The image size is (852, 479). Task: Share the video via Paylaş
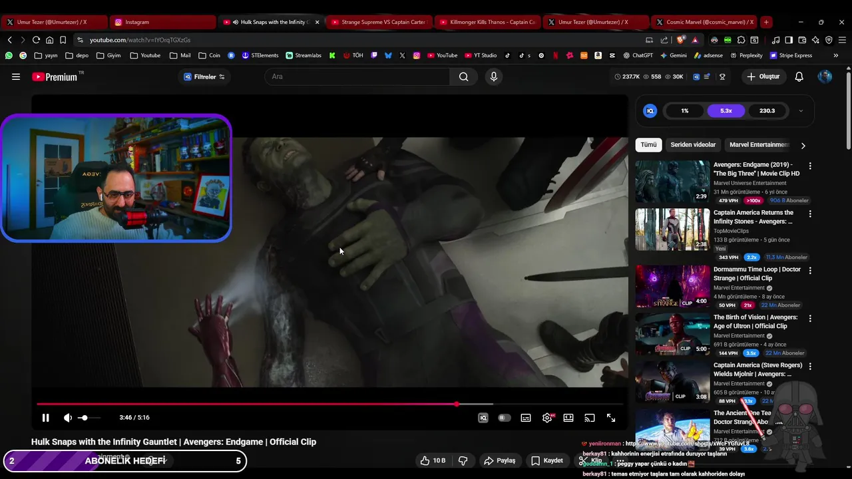coord(500,460)
